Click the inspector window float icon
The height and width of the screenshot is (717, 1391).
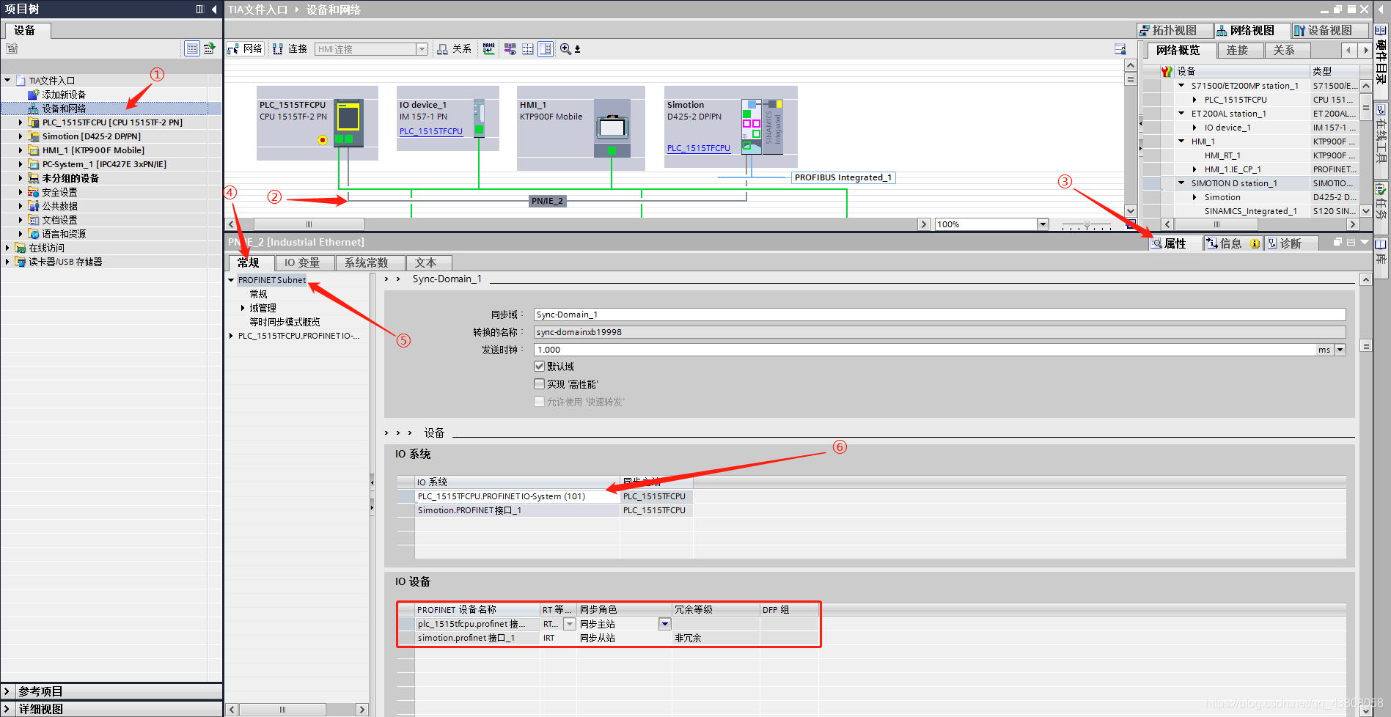click(1337, 242)
